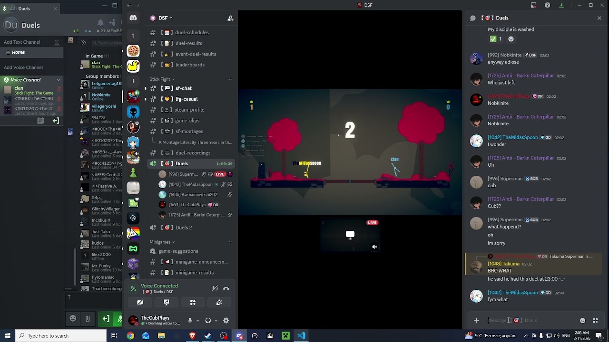Select Awesomeyoshi202 in voice participants list
Screen dimensions: 609x342
(x=195, y=194)
